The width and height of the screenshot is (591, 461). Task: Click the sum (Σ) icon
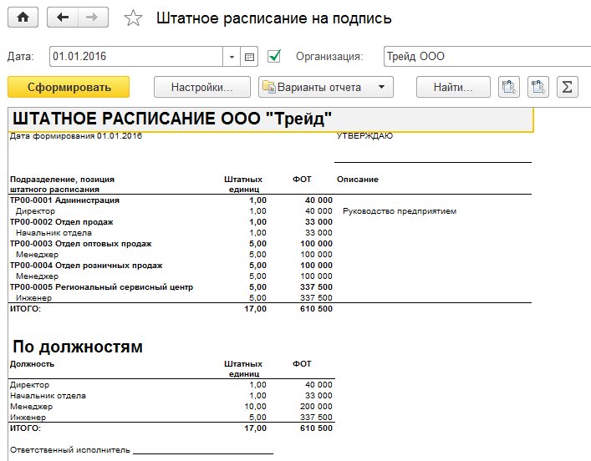point(568,87)
